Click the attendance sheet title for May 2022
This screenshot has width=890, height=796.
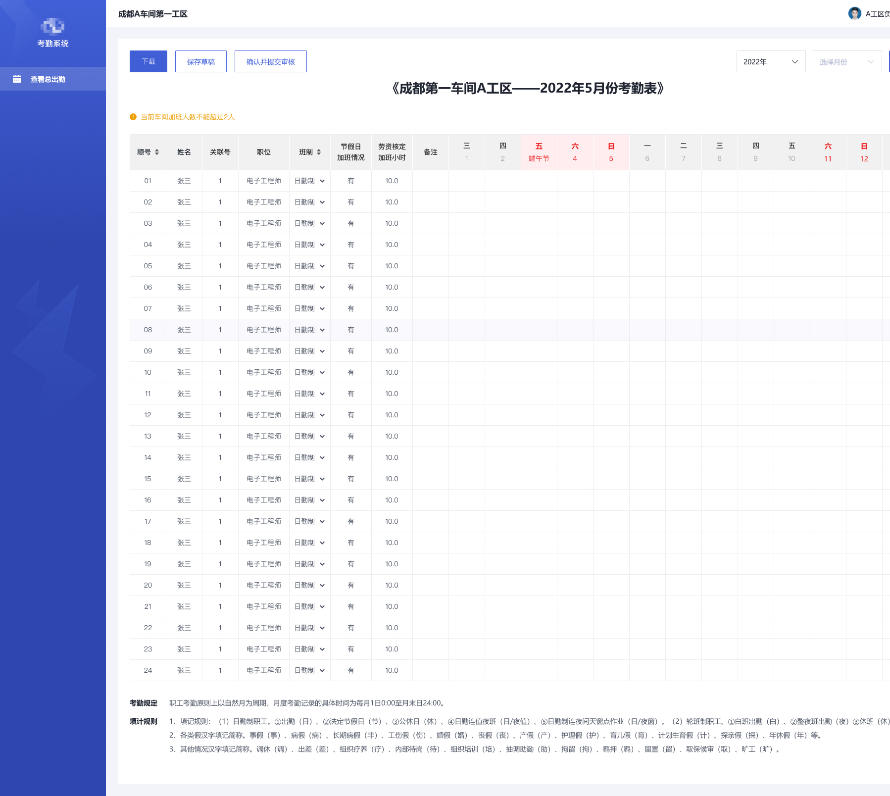pyautogui.click(x=528, y=88)
